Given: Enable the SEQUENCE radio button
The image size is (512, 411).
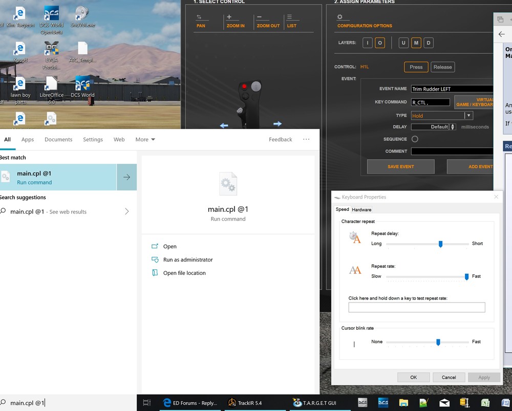Looking at the screenshot, I should [x=415, y=139].
